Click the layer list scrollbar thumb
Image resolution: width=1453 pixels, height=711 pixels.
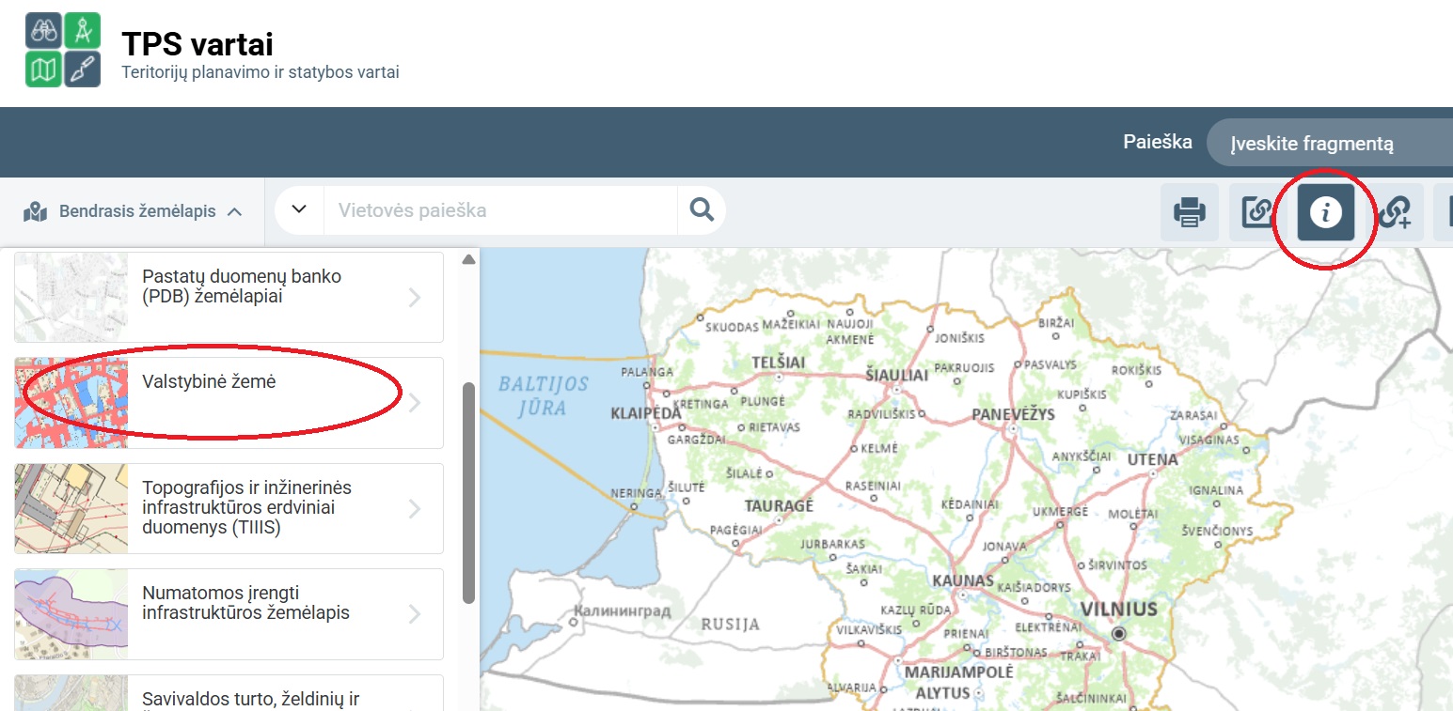point(469,493)
